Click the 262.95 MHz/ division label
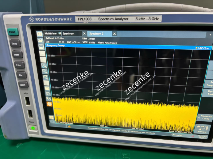The height and width of the screenshot is (159, 213). tap(137, 129)
